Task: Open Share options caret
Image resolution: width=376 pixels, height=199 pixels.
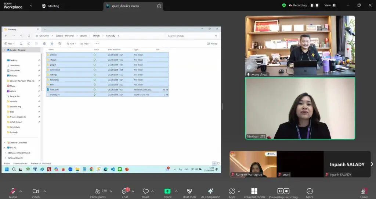Action: [x=176, y=191]
